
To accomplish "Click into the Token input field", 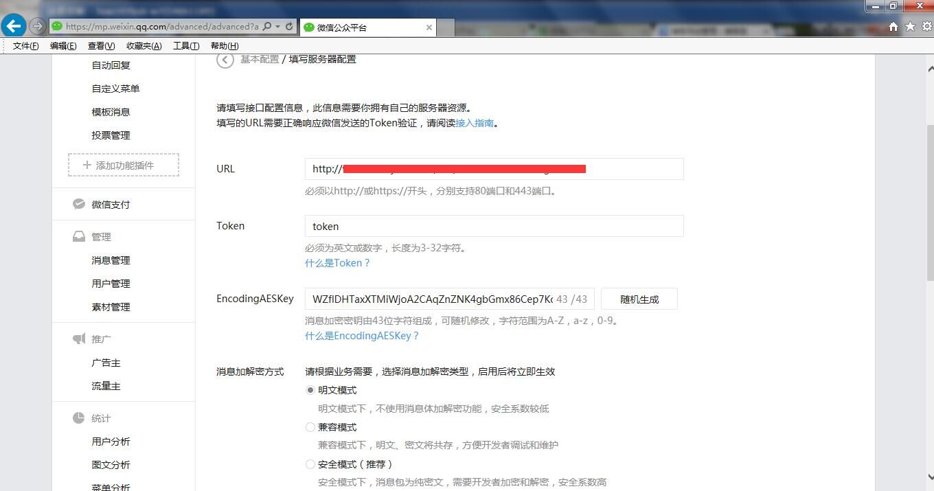I will click(x=494, y=226).
